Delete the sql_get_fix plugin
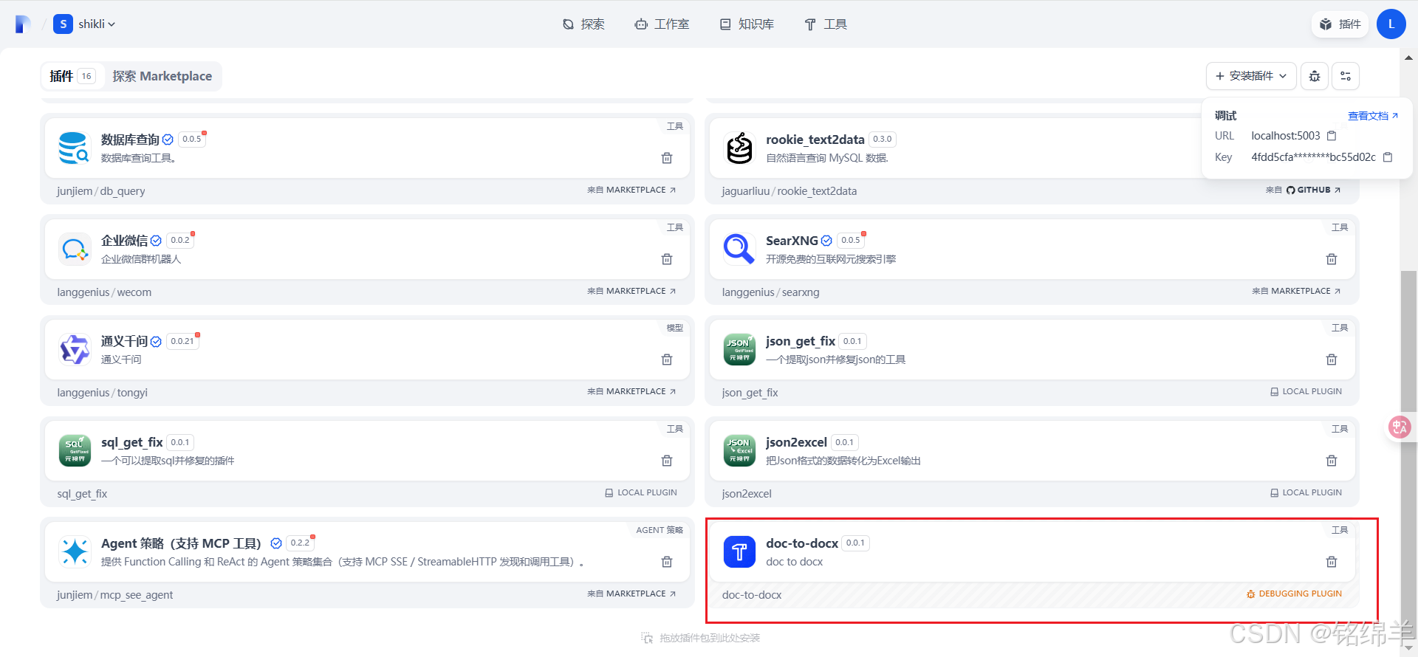 pos(667,461)
